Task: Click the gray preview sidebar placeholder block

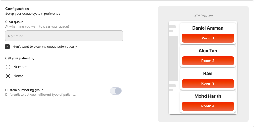Action: pyautogui.click(x=174, y=58)
